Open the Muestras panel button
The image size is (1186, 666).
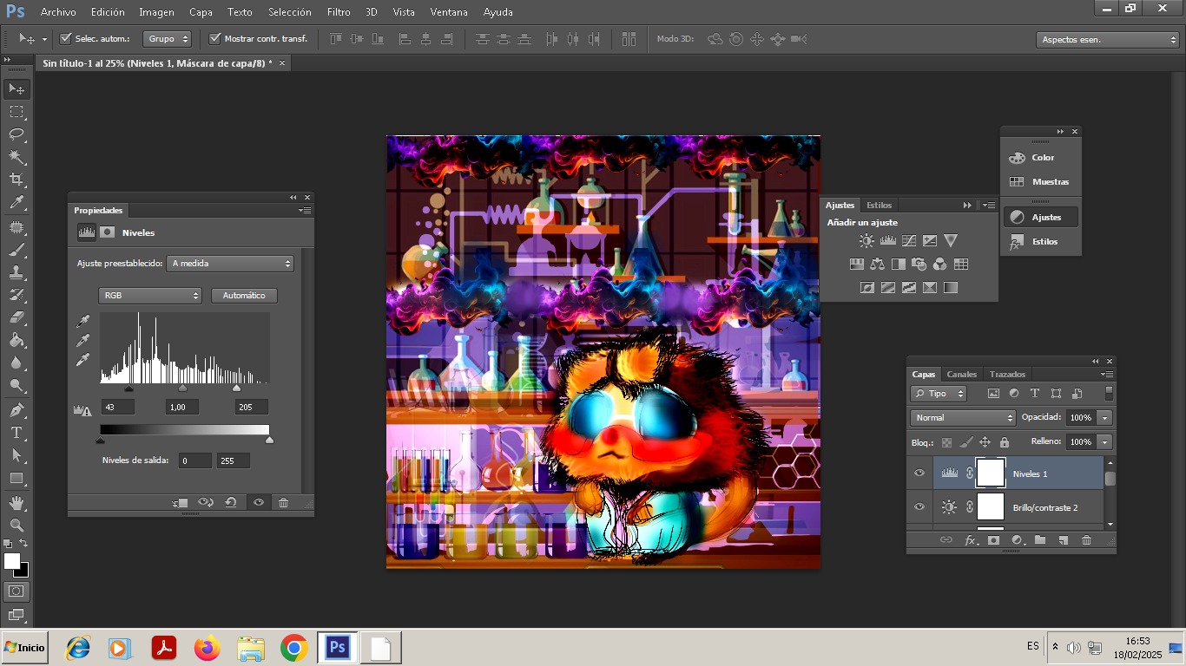click(1042, 182)
